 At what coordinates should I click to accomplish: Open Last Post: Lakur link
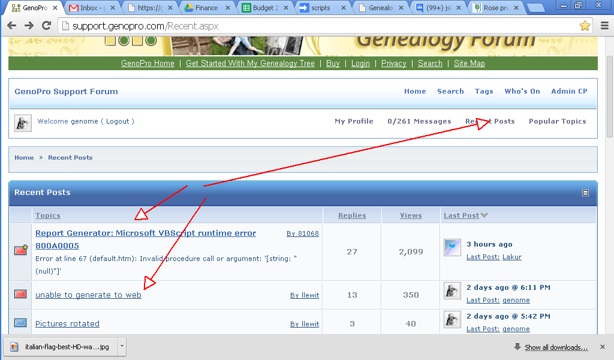[x=494, y=257]
